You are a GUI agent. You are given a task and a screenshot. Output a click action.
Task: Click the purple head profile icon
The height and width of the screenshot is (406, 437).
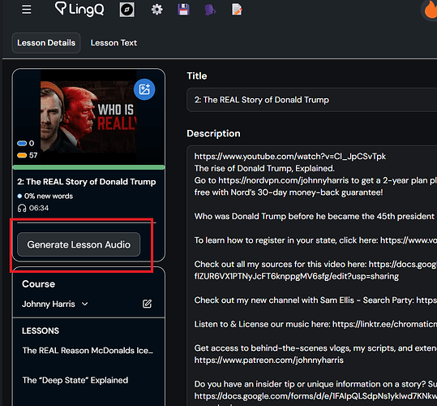[x=210, y=10]
